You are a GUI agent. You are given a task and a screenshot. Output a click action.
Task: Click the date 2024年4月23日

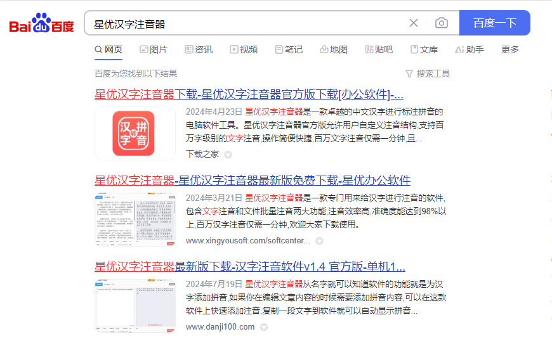coord(214,112)
